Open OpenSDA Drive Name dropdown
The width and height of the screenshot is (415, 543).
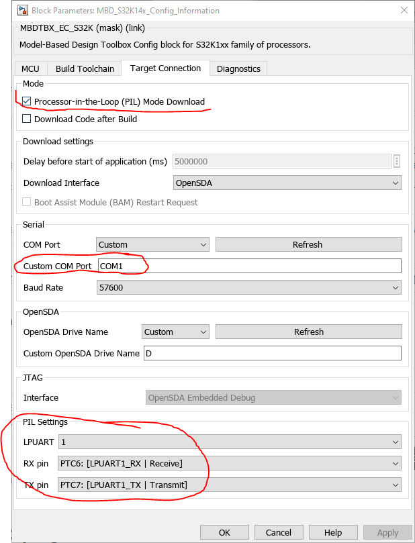(x=175, y=332)
